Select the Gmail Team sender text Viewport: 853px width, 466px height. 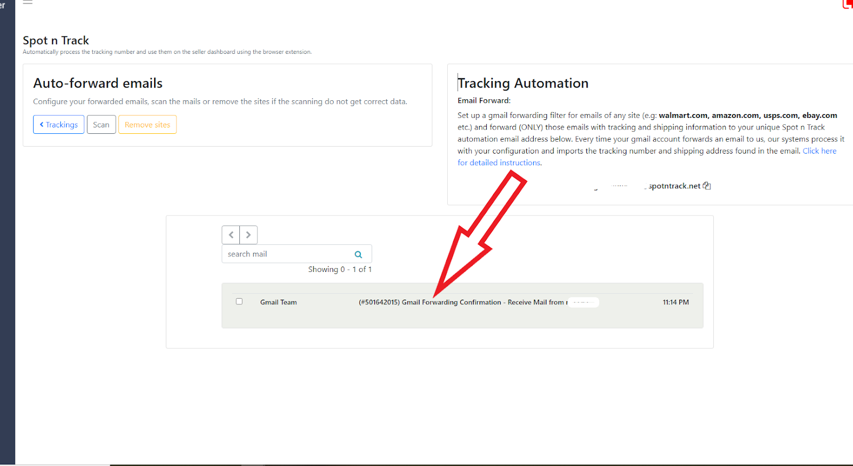click(x=278, y=302)
